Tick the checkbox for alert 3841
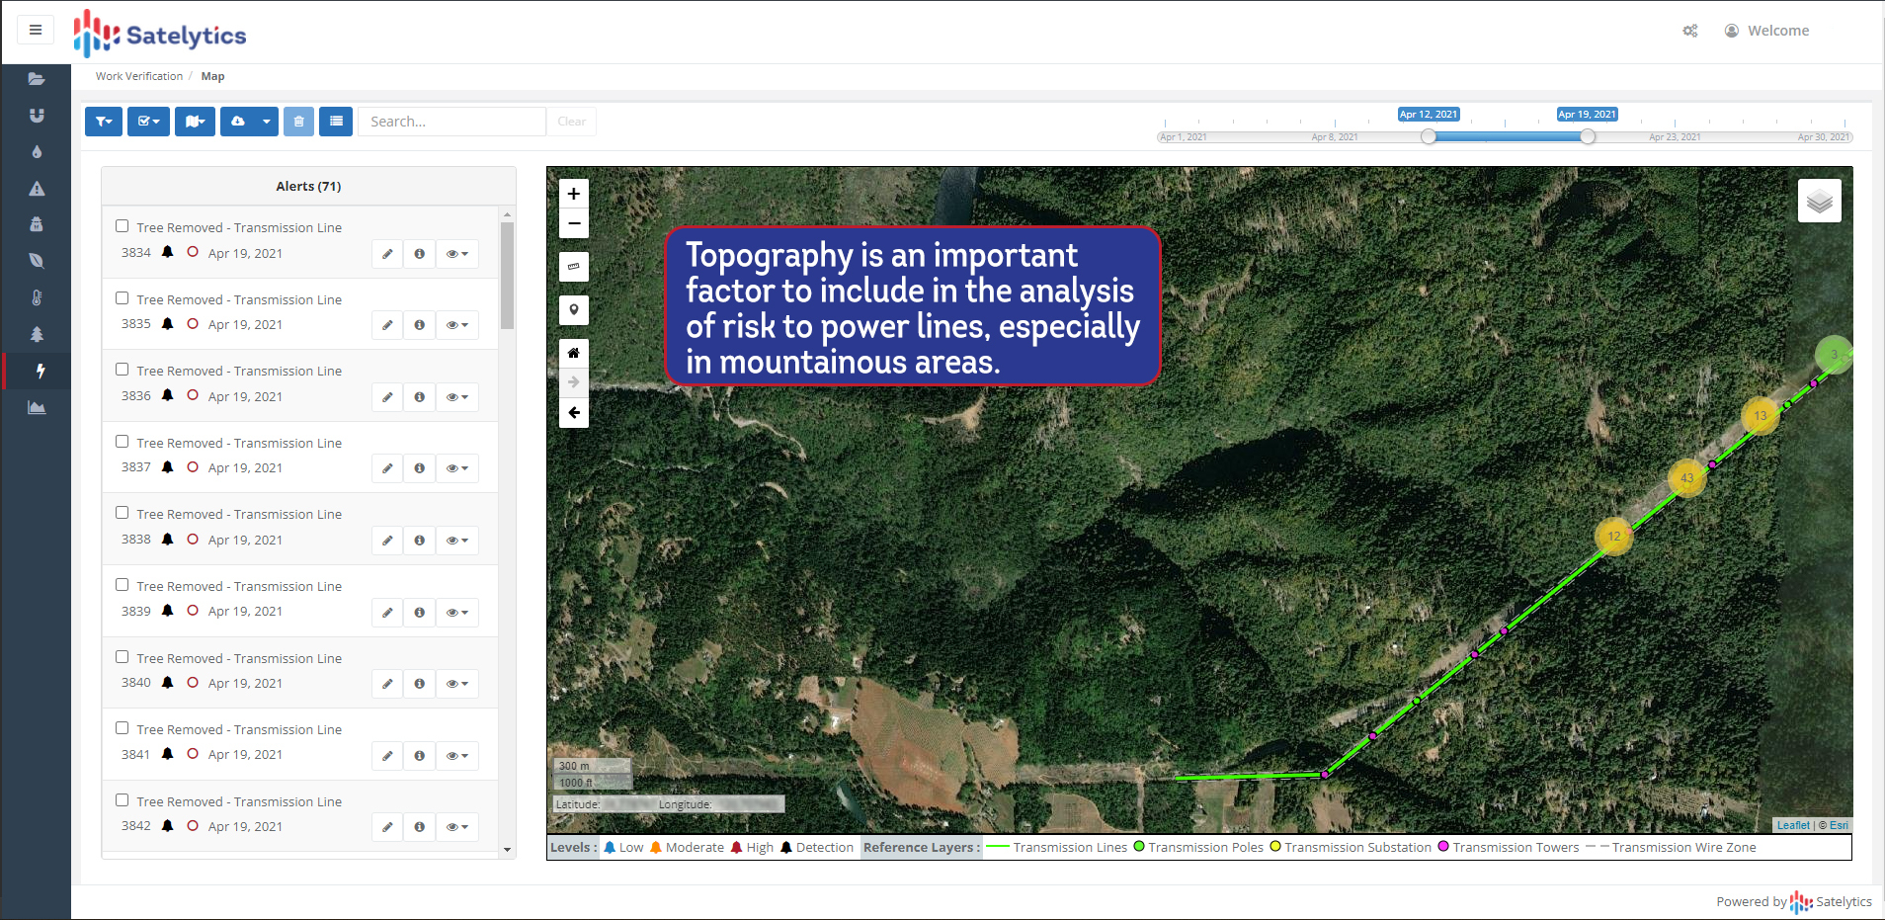1885x920 pixels. (x=123, y=728)
